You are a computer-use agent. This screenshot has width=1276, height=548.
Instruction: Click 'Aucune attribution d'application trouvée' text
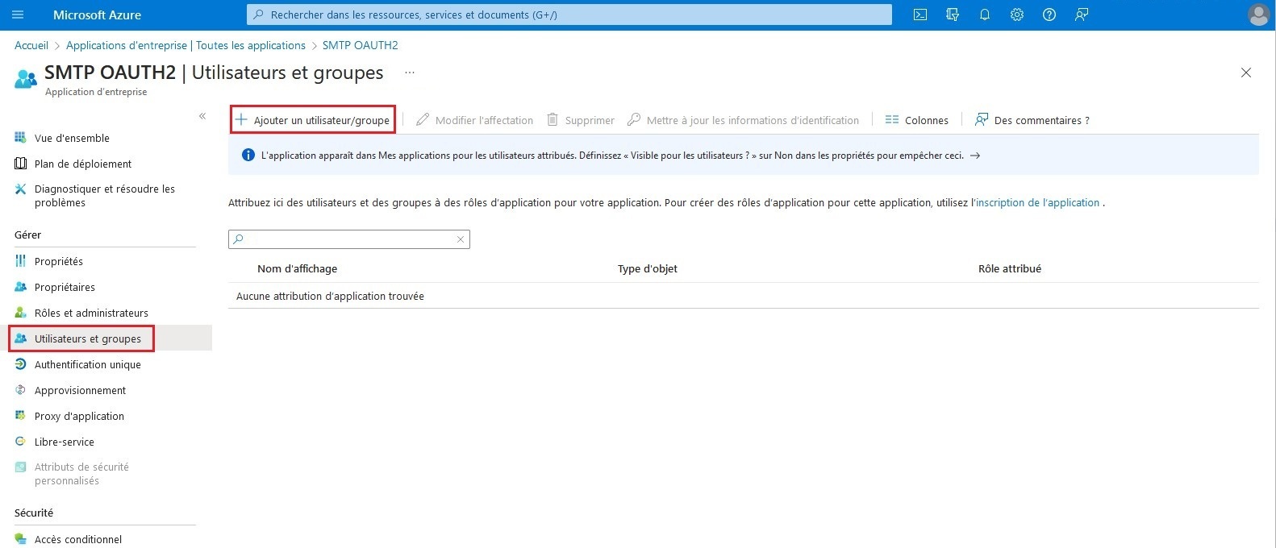tap(330, 296)
